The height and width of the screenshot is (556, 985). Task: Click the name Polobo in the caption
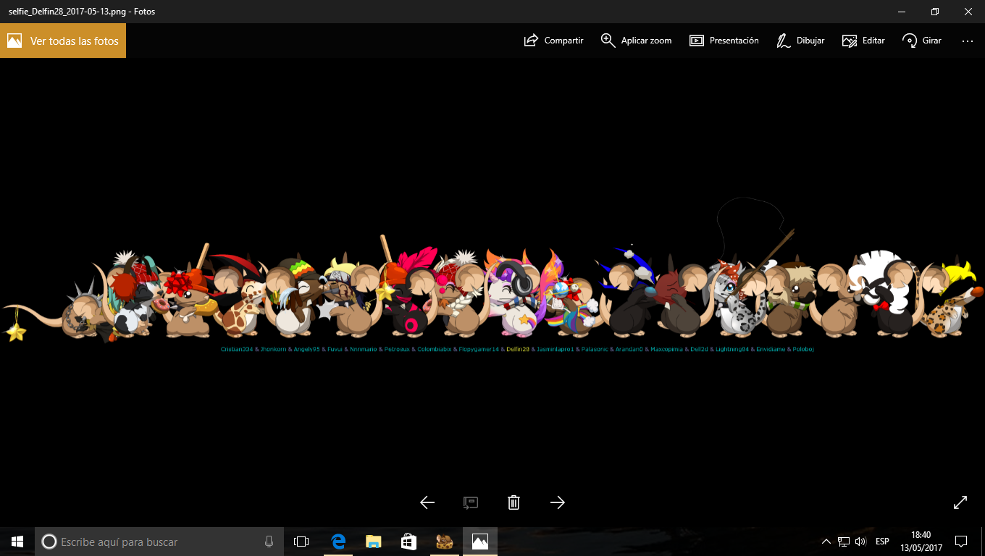tap(803, 349)
